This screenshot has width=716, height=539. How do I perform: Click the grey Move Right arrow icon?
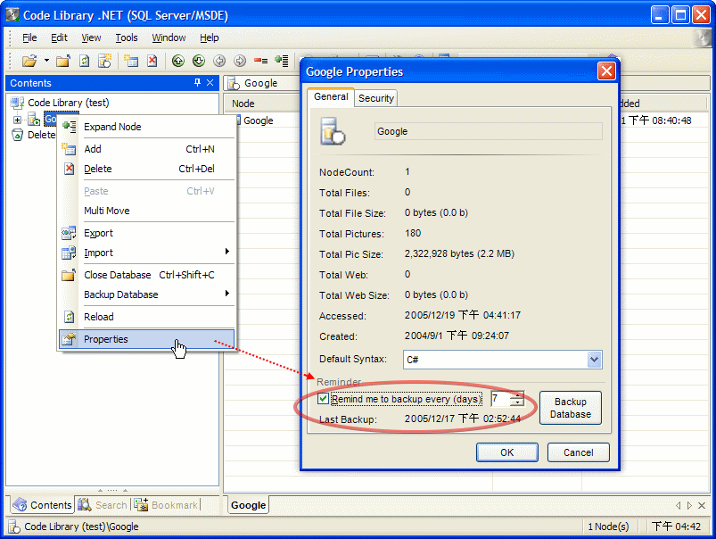click(240, 61)
